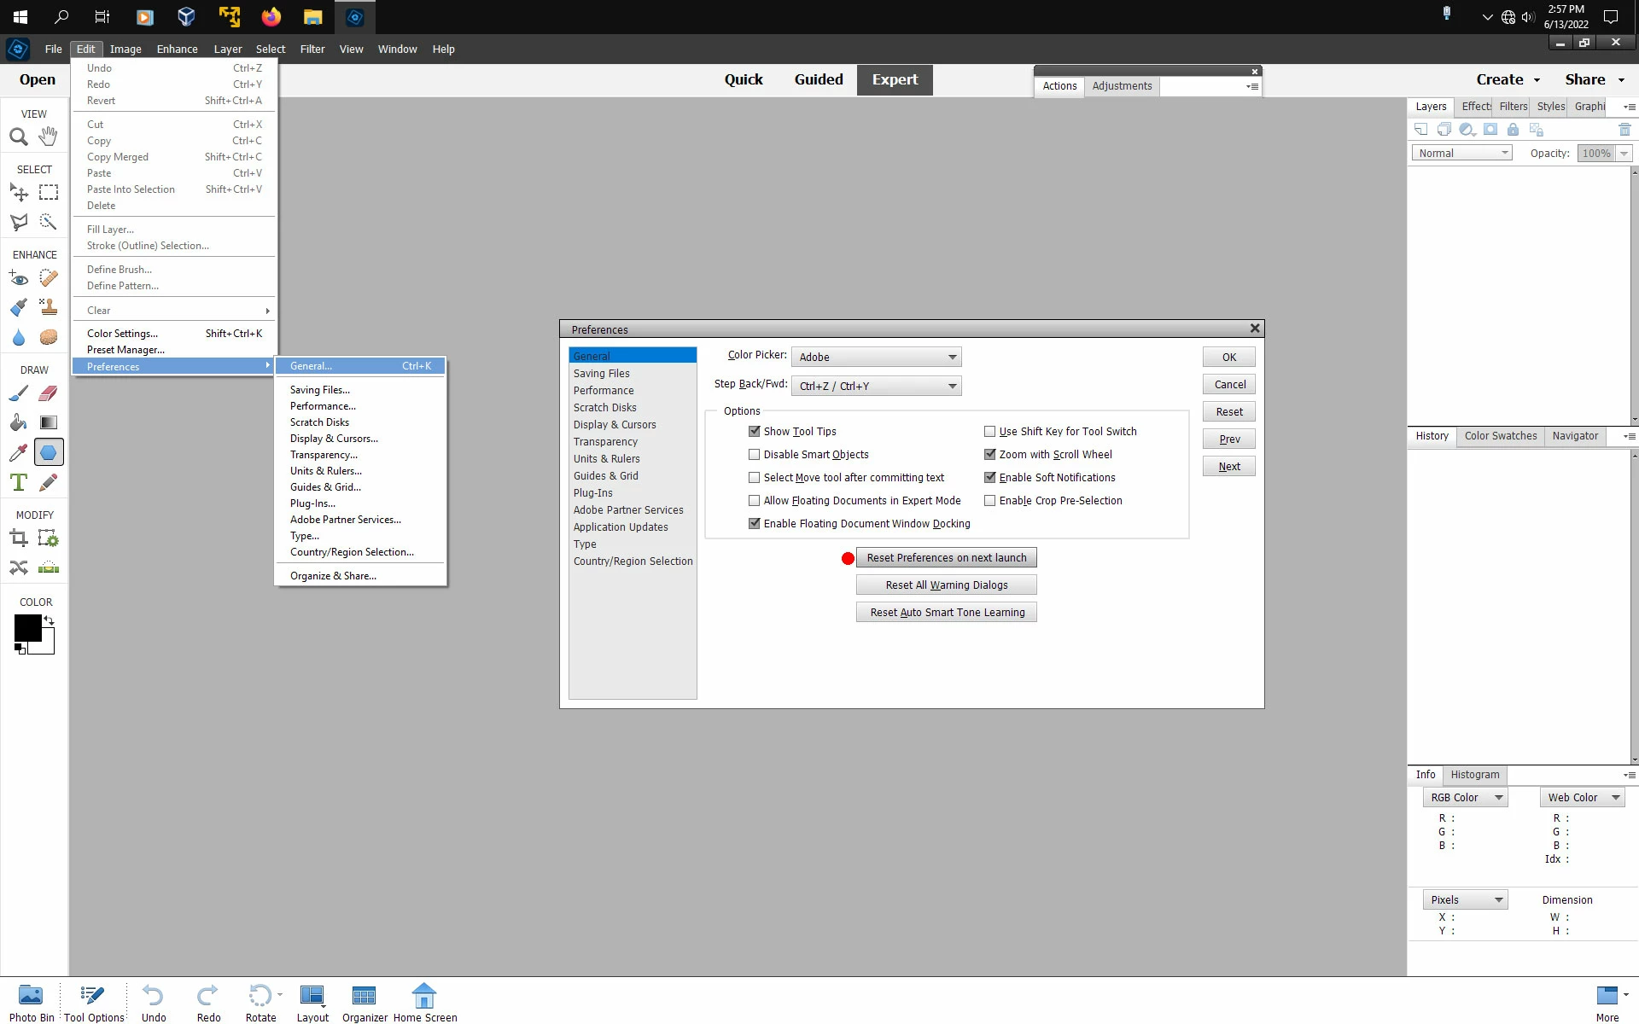Select Scratch Disks in preferences list
This screenshot has width=1639, height=1024.
click(604, 408)
